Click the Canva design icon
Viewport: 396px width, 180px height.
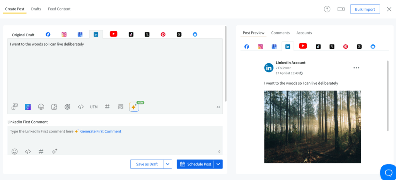click(28, 107)
